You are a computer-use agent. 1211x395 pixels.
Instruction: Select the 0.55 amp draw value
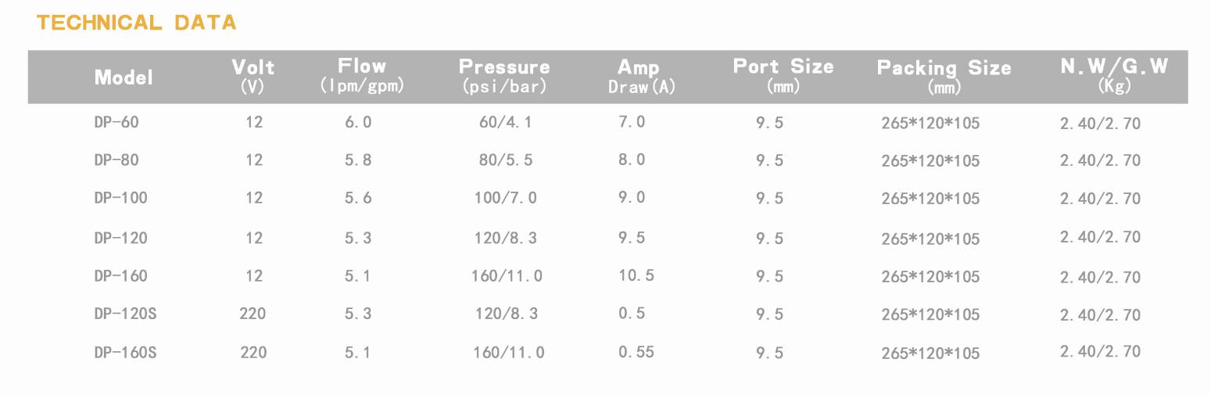pyautogui.click(x=636, y=352)
